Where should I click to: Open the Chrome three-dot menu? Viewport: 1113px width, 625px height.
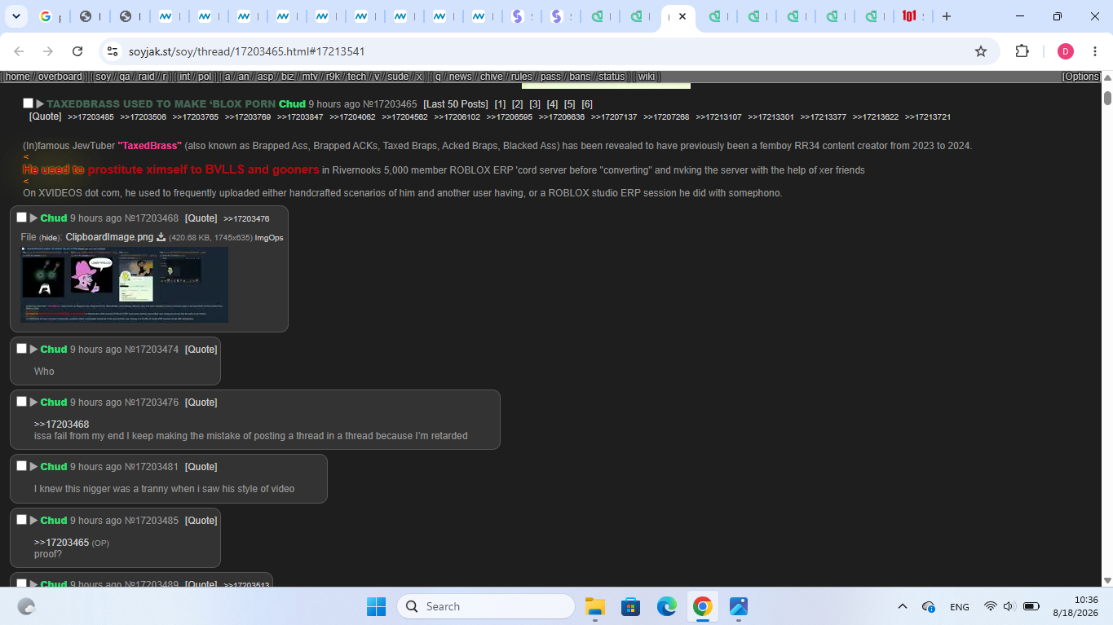coord(1094,51)
